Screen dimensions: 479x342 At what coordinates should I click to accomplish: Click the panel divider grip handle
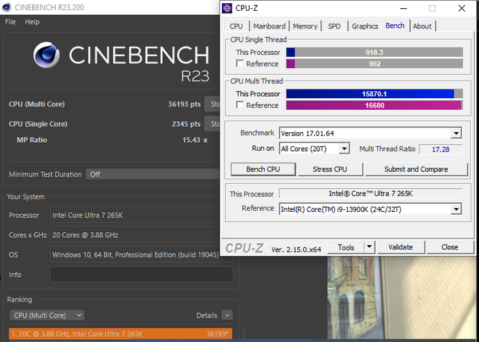coord(244,333)
